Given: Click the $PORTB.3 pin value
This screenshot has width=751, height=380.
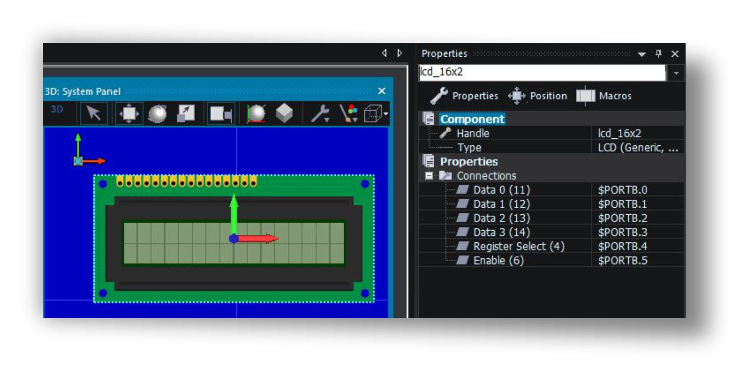Looking at the screenshot, I should [623, 232].
